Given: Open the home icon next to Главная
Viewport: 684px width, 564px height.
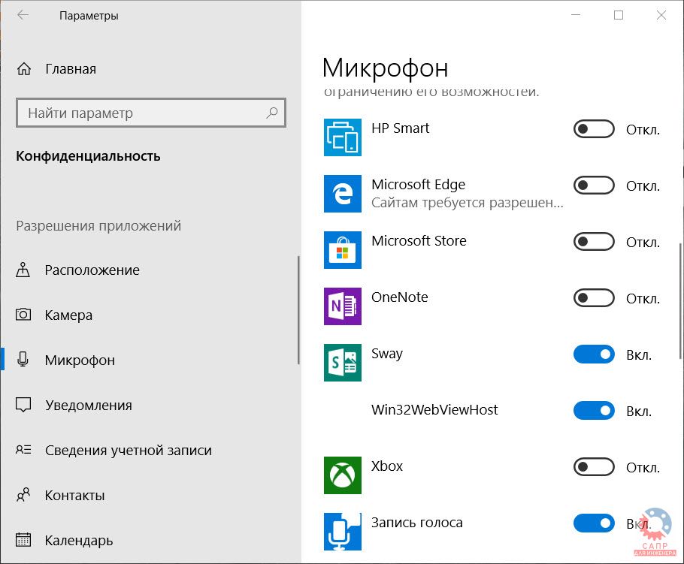Looking at the screenshot, I should coord(24,69).
